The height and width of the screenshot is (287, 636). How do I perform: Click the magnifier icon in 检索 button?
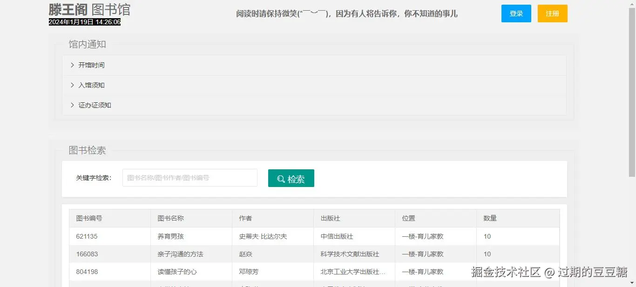coord(281,179)
